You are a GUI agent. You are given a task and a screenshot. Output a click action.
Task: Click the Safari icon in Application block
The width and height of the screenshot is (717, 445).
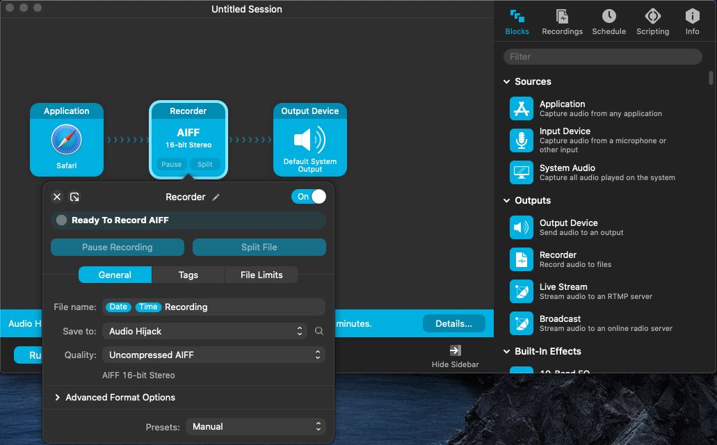point(66,140)
